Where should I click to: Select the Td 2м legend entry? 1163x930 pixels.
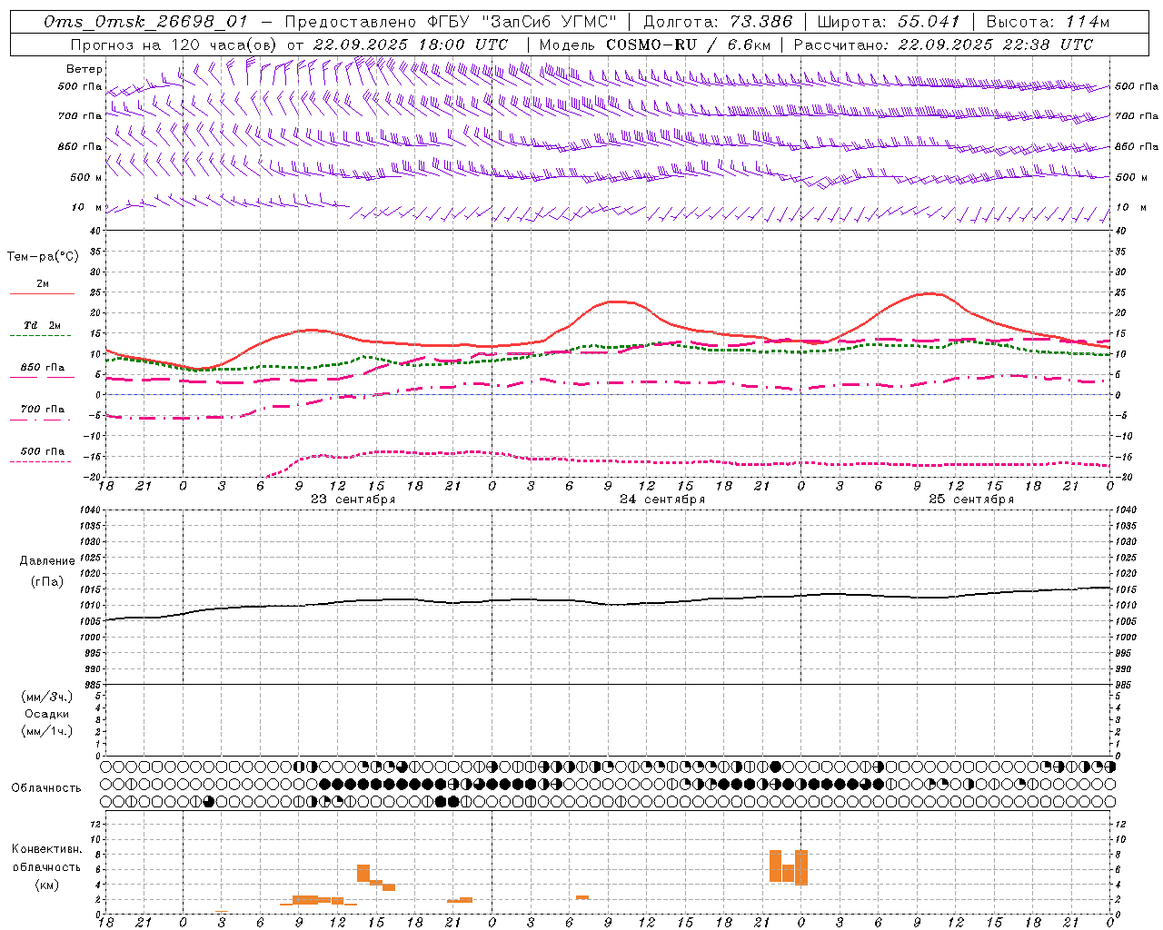(x=42, y=330)
